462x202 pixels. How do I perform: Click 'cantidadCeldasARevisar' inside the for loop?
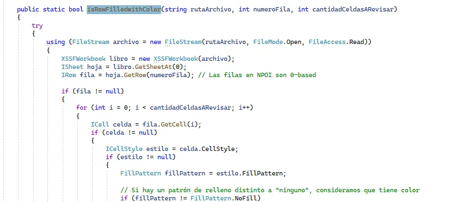coord(190,108)
